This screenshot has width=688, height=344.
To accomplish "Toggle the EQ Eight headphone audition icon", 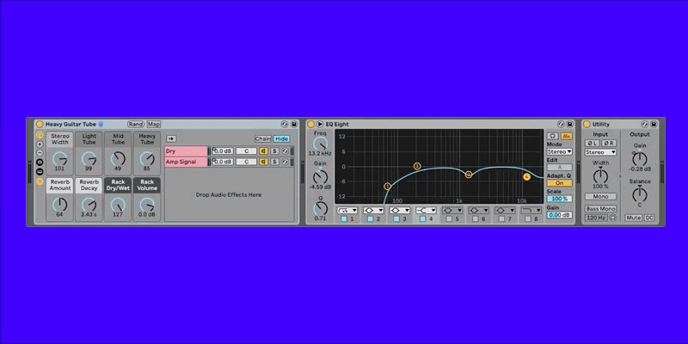I will click(552, 136).
